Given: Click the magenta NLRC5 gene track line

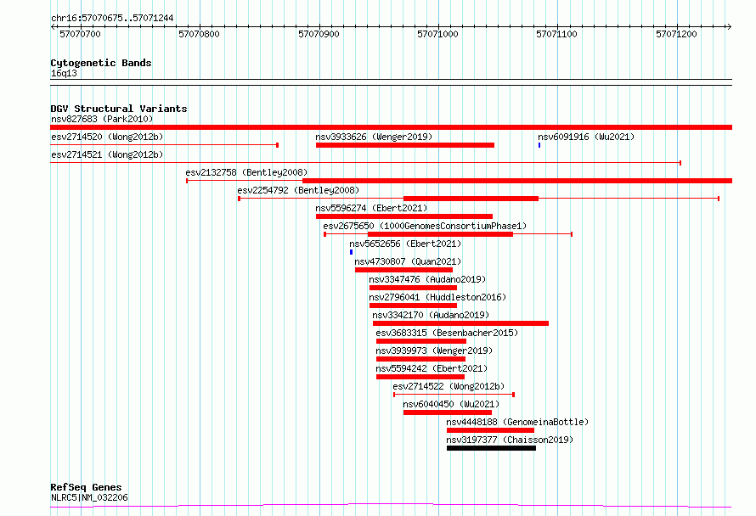Looking at the screenshot, I should (391, 506).
